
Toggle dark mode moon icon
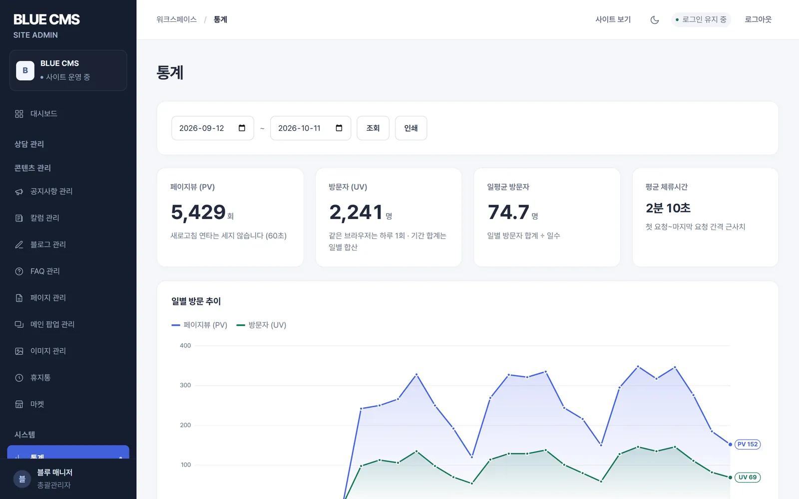655,19
